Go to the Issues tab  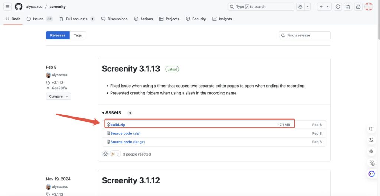(x=38, y=19)
